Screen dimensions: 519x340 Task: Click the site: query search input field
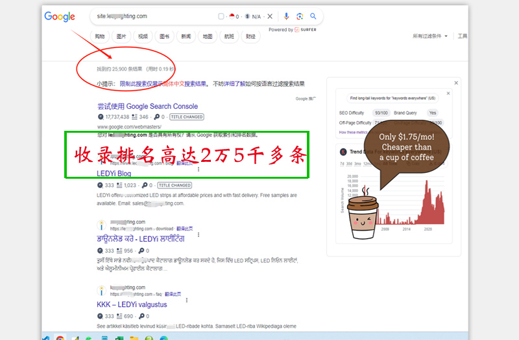pos(156,16)
